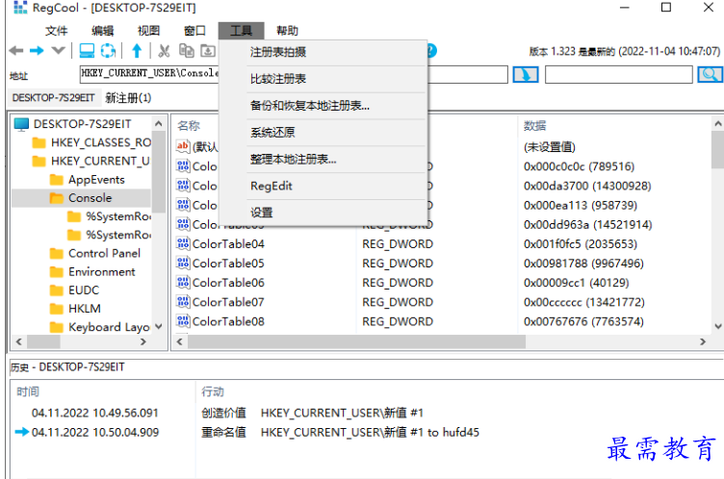Select ColorTable04 value row
The width and height of the screenshot is (724, 479).
tap(441, 243)
